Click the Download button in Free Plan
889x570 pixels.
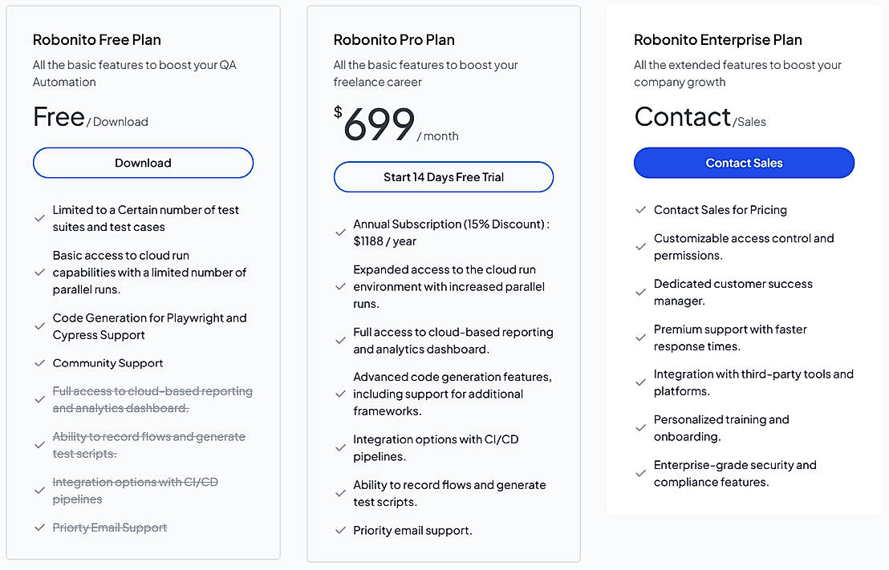(x=143, y=163)
